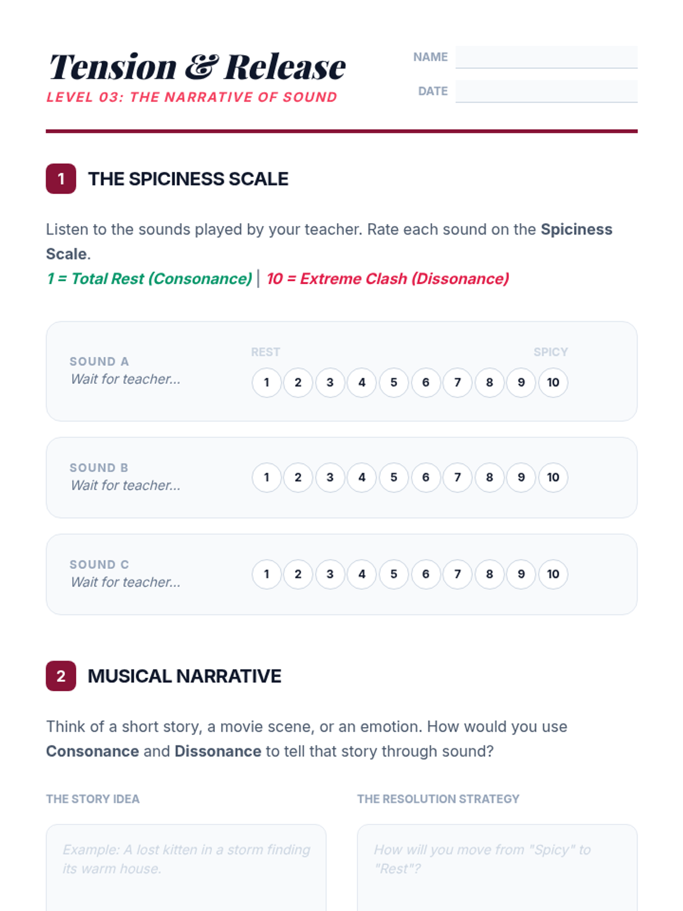Rate Sound B as 3
Viewport: 683px width, 911px height.
[x=330, y=478]
